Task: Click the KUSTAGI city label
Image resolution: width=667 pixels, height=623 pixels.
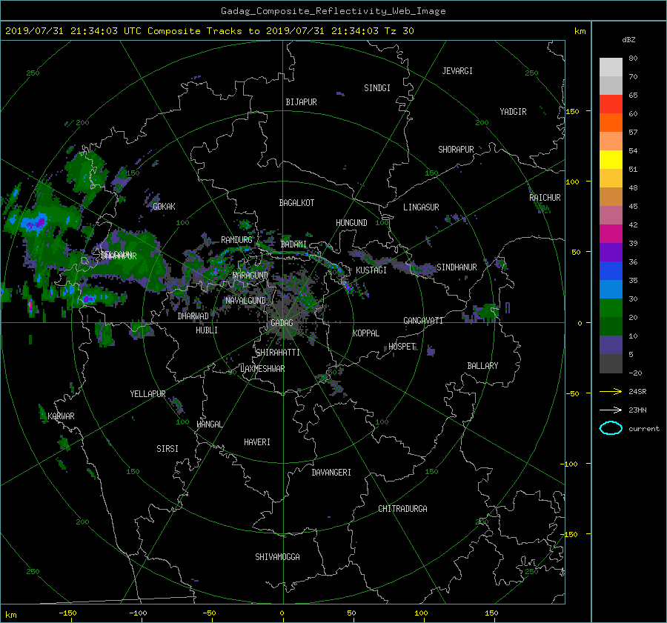Action: point(371,270)
